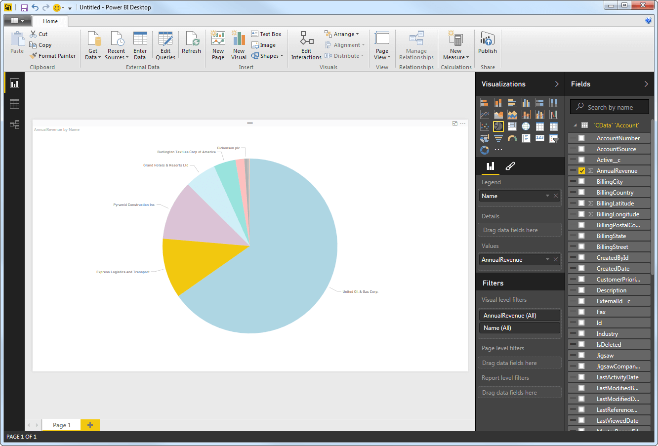Choose the slicer visualization
Viewport: 658px width, 446px height.
[554, 138]
